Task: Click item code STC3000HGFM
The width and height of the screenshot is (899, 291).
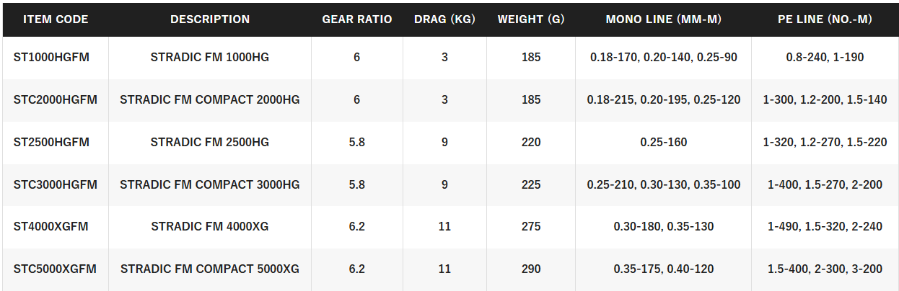Action: 56,184
